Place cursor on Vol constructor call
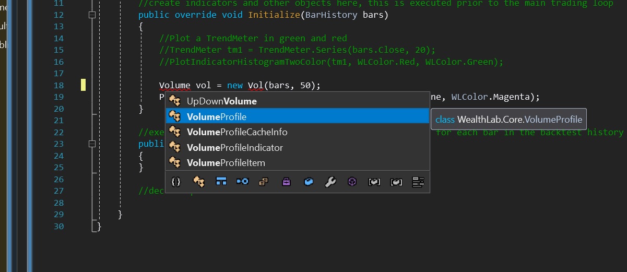 click(x=255, y=85)
